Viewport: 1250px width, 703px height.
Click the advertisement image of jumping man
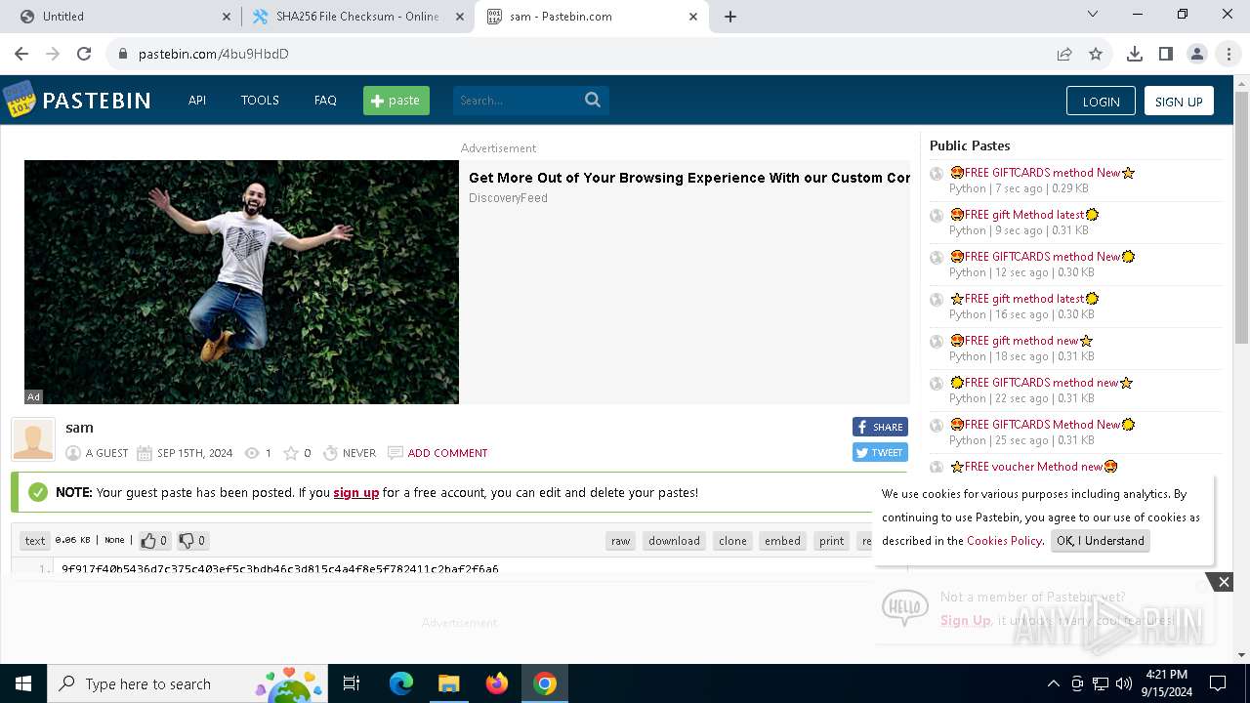[241, 282]
